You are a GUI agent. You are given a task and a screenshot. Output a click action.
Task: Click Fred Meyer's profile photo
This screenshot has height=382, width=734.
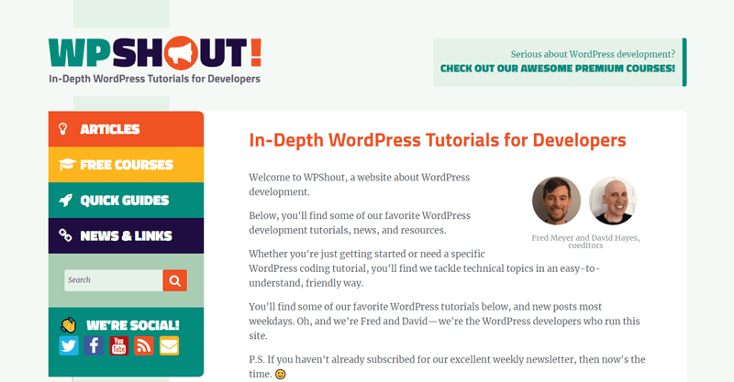pos(557,201)
